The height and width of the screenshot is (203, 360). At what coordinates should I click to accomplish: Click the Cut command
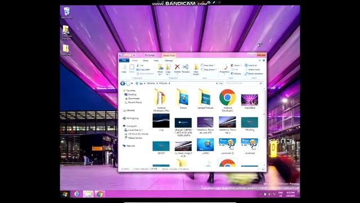pyautogui.click(x=140, y=65)
